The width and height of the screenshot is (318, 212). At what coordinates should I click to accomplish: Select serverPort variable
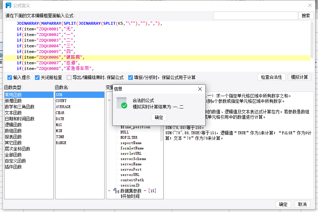[x=131, y=169]
